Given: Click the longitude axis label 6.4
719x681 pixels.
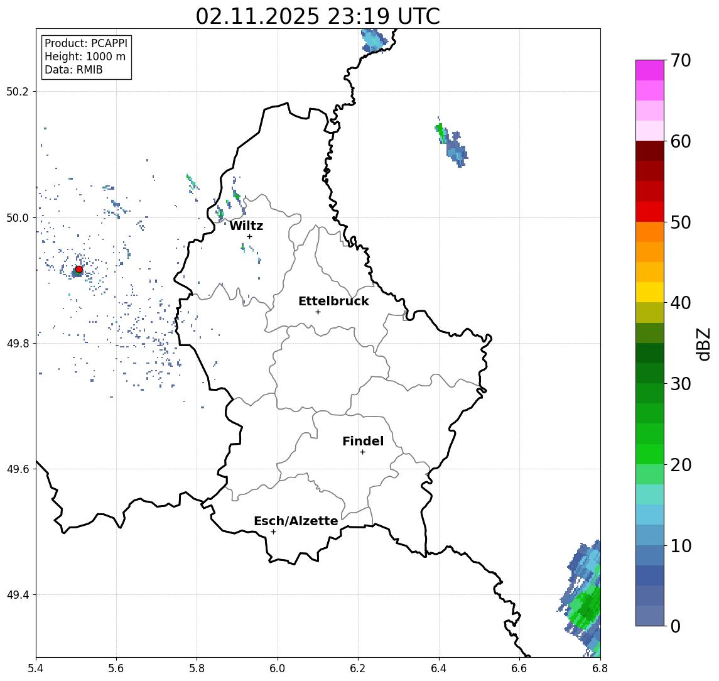Looking at the screenshot, I should tap(439, 668).
